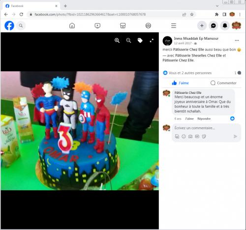This screenshot has width=246, height=230.
Task: Send the comment arrow
Action: (235, 136)
